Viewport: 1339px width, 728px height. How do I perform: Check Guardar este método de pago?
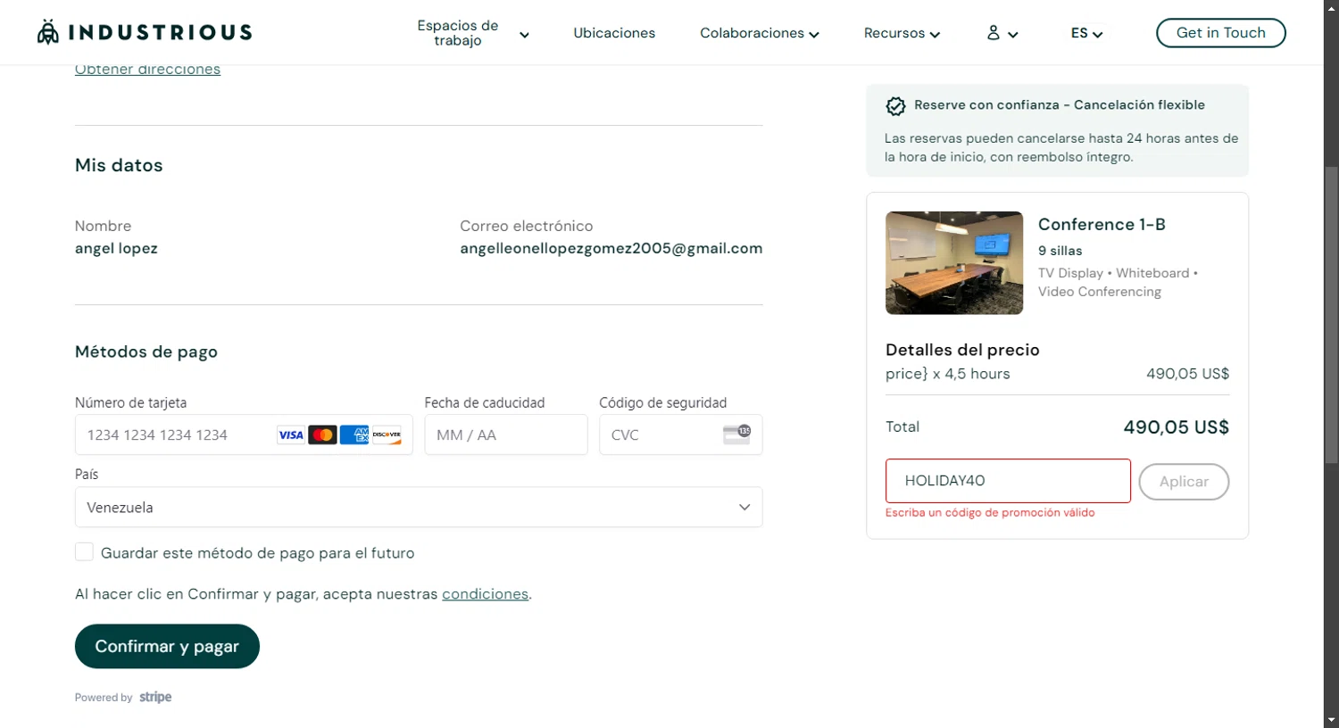click(84, 552)
